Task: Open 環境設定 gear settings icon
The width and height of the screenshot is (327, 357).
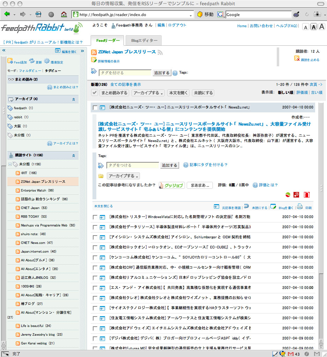Action: [47, 61]
